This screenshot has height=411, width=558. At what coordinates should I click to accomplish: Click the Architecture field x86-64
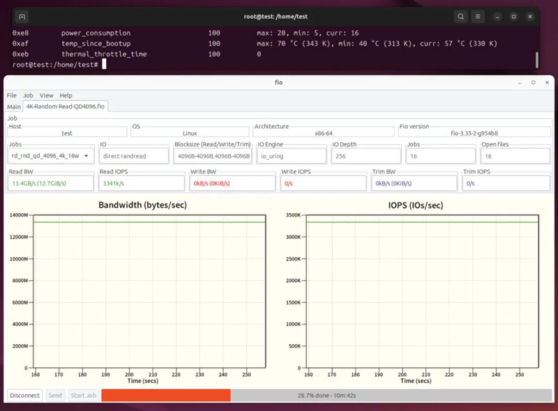[324, 133]
